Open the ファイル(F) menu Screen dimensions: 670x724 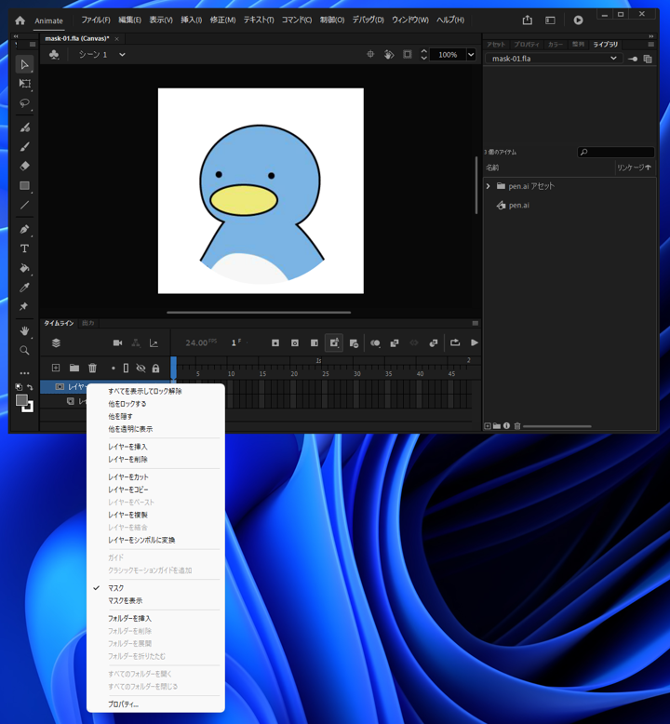(96, 20)
